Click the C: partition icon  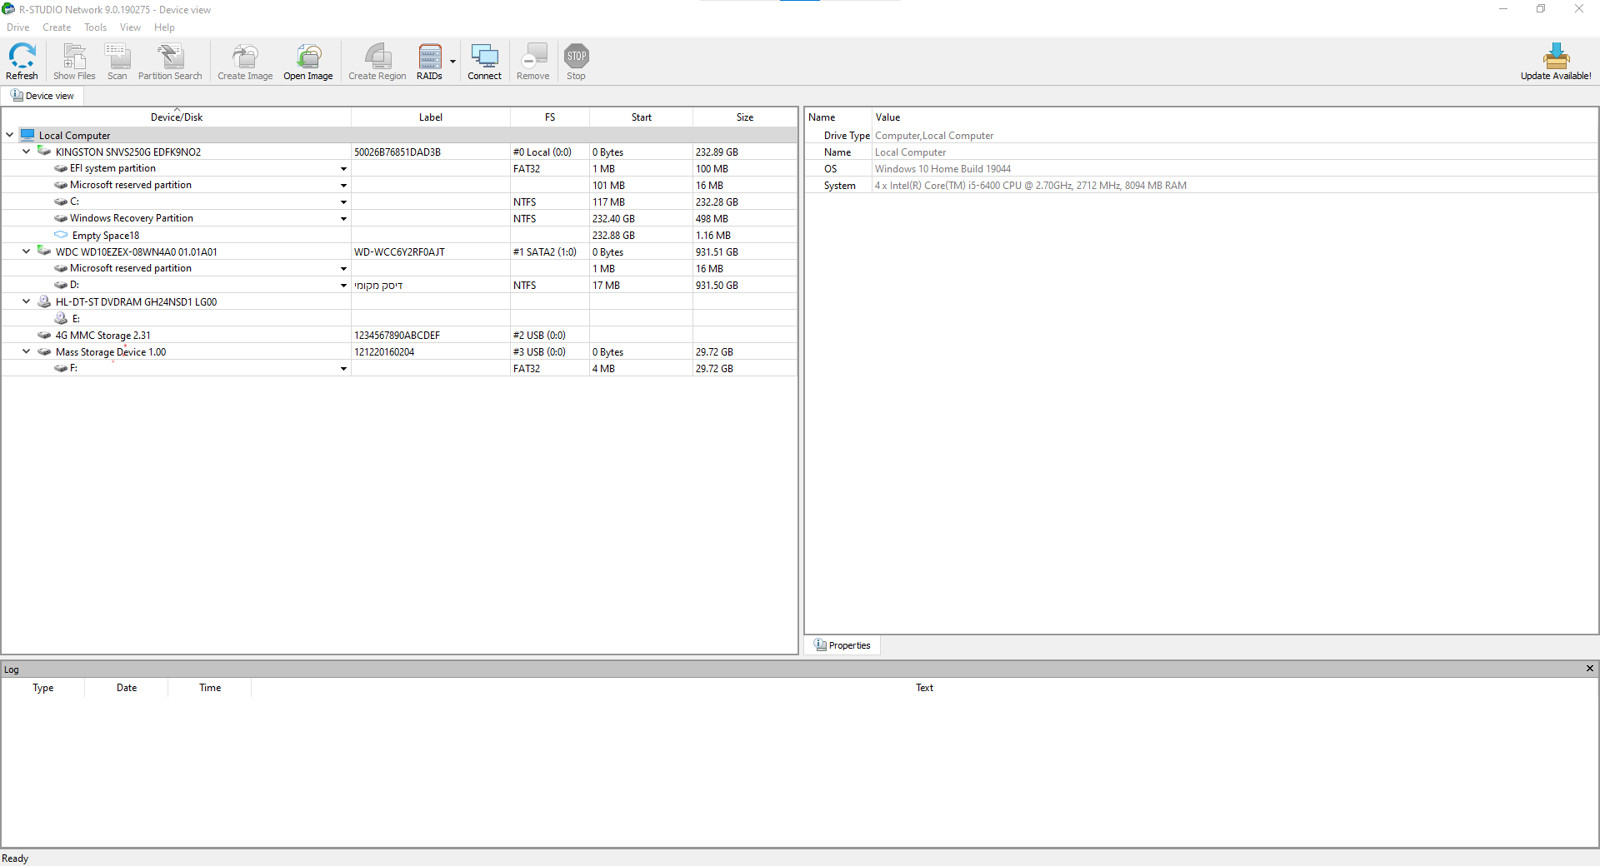click(61, 202)
